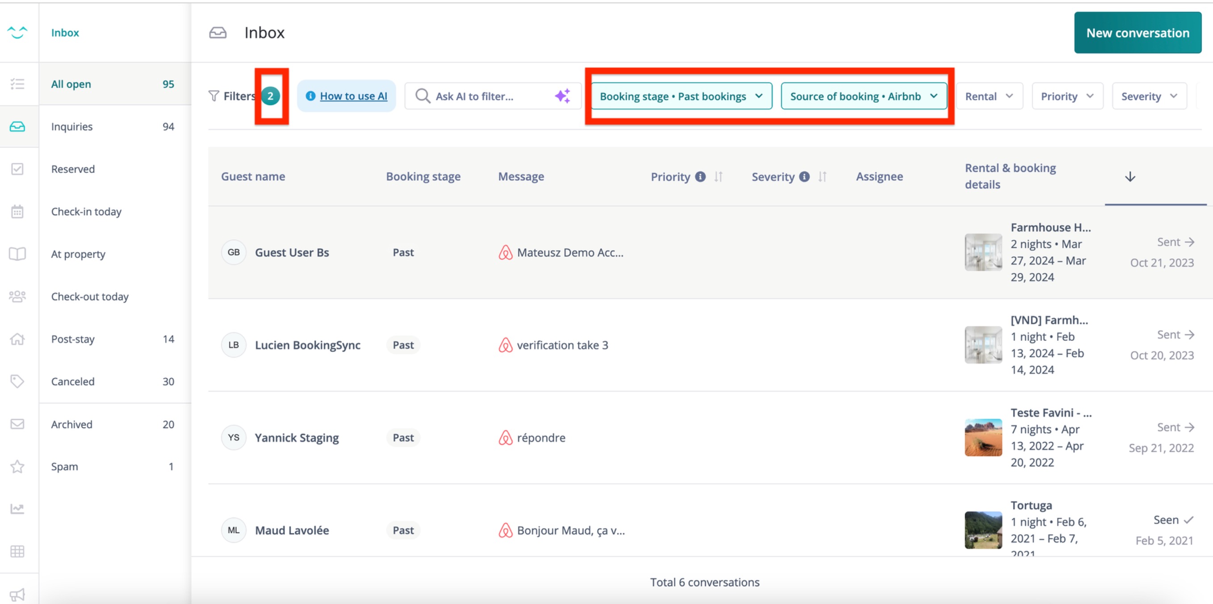Open the analytics chart icon in sidebar

(17, 509)
